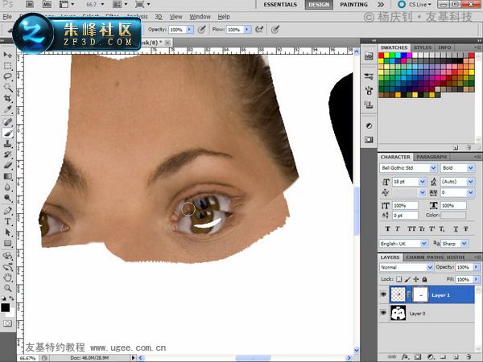Click the zoom percentage field in the status bar
483x362 pixels.
pos(28,358)
